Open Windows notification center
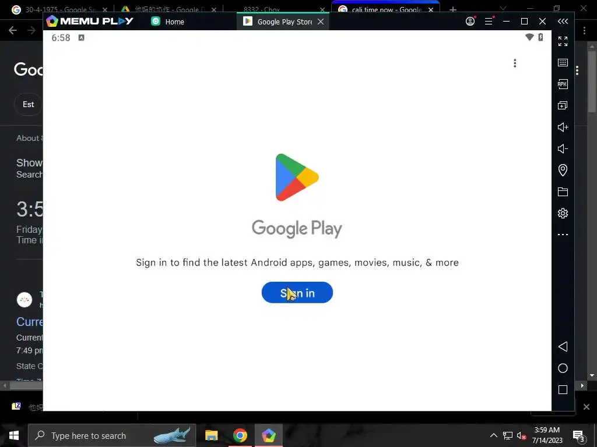 click(578, 436)
